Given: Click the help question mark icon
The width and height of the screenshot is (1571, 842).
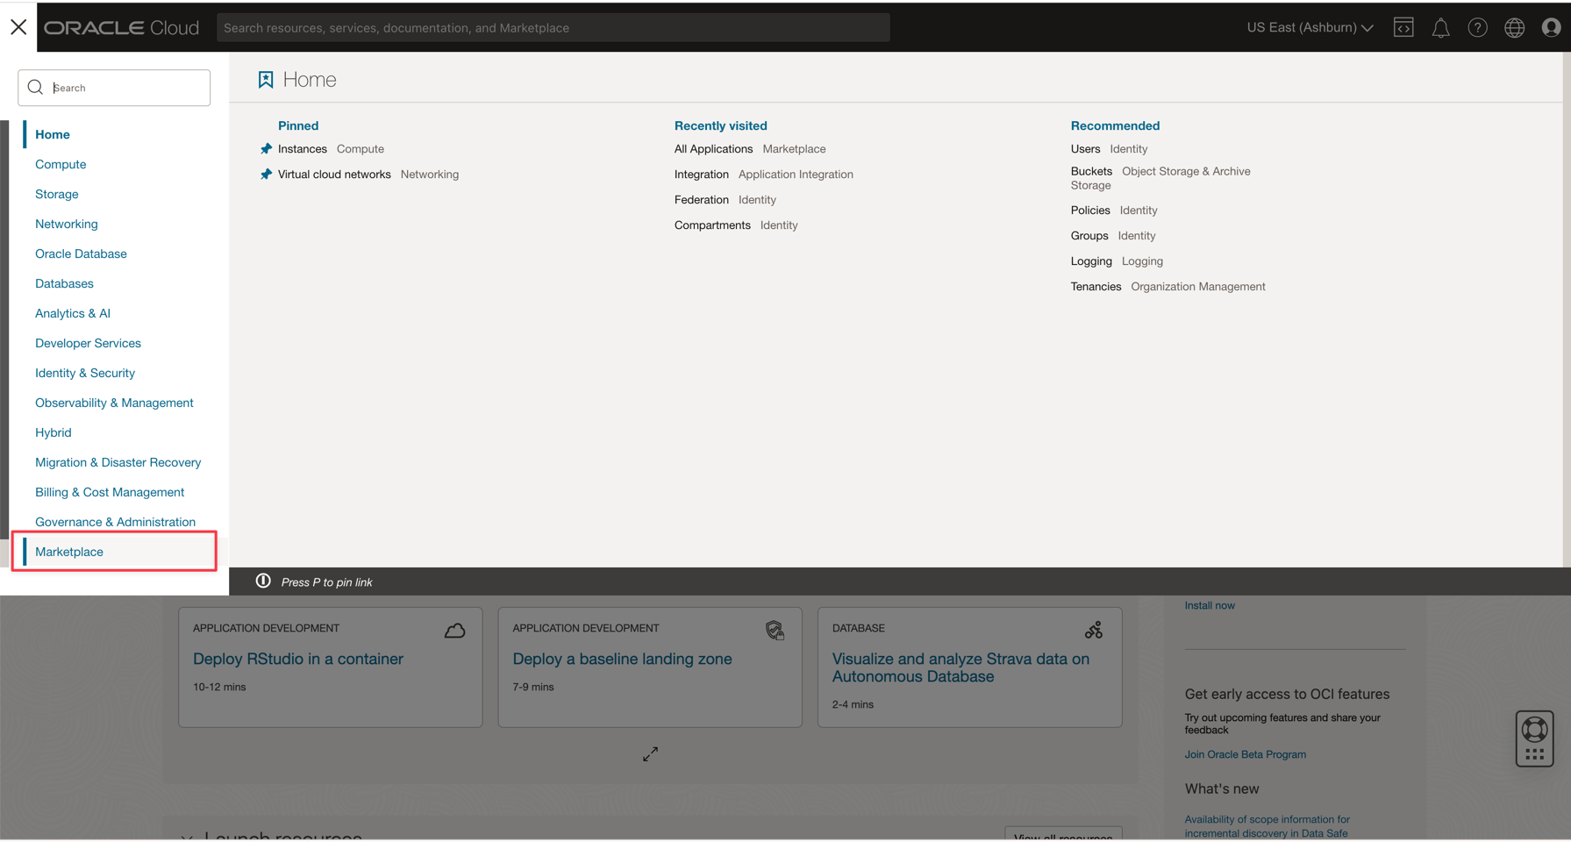Looking at the screenshot, I should coord(1477,28).
